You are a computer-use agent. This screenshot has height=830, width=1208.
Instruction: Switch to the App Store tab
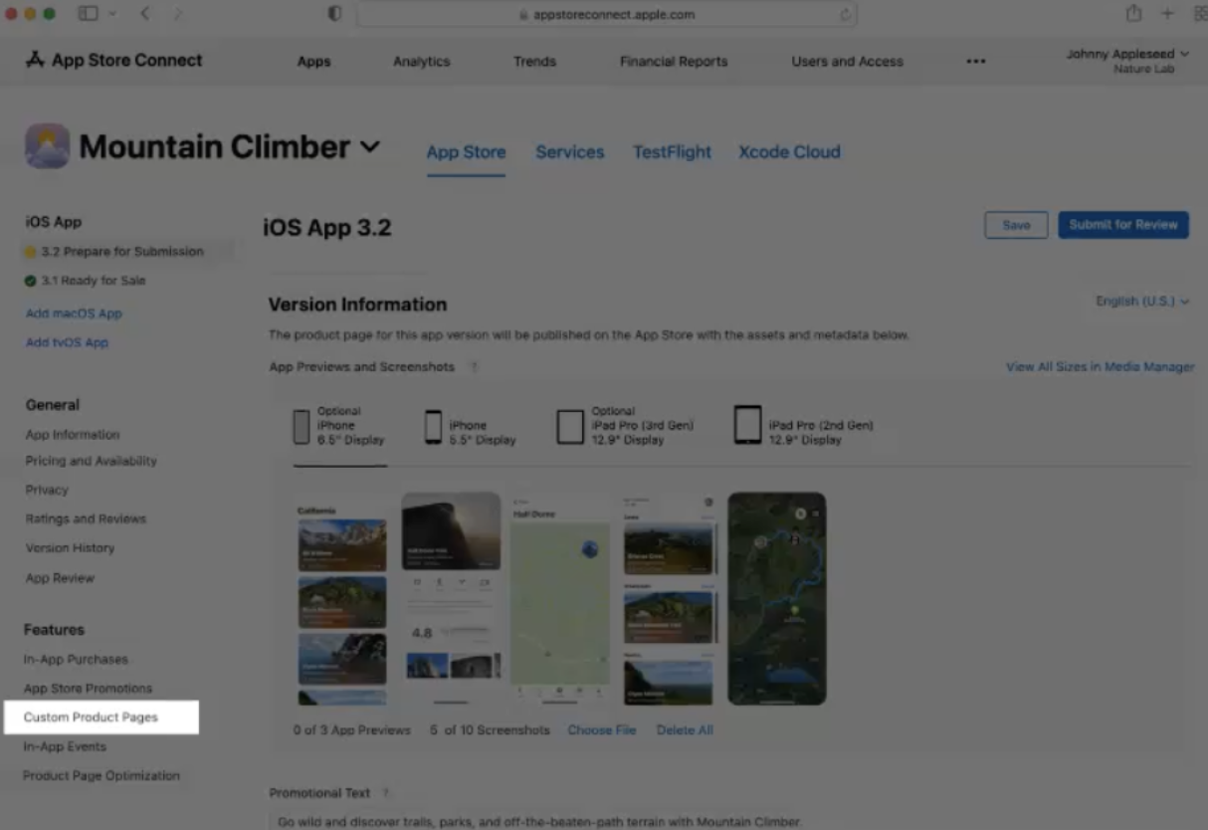point(466,152)
